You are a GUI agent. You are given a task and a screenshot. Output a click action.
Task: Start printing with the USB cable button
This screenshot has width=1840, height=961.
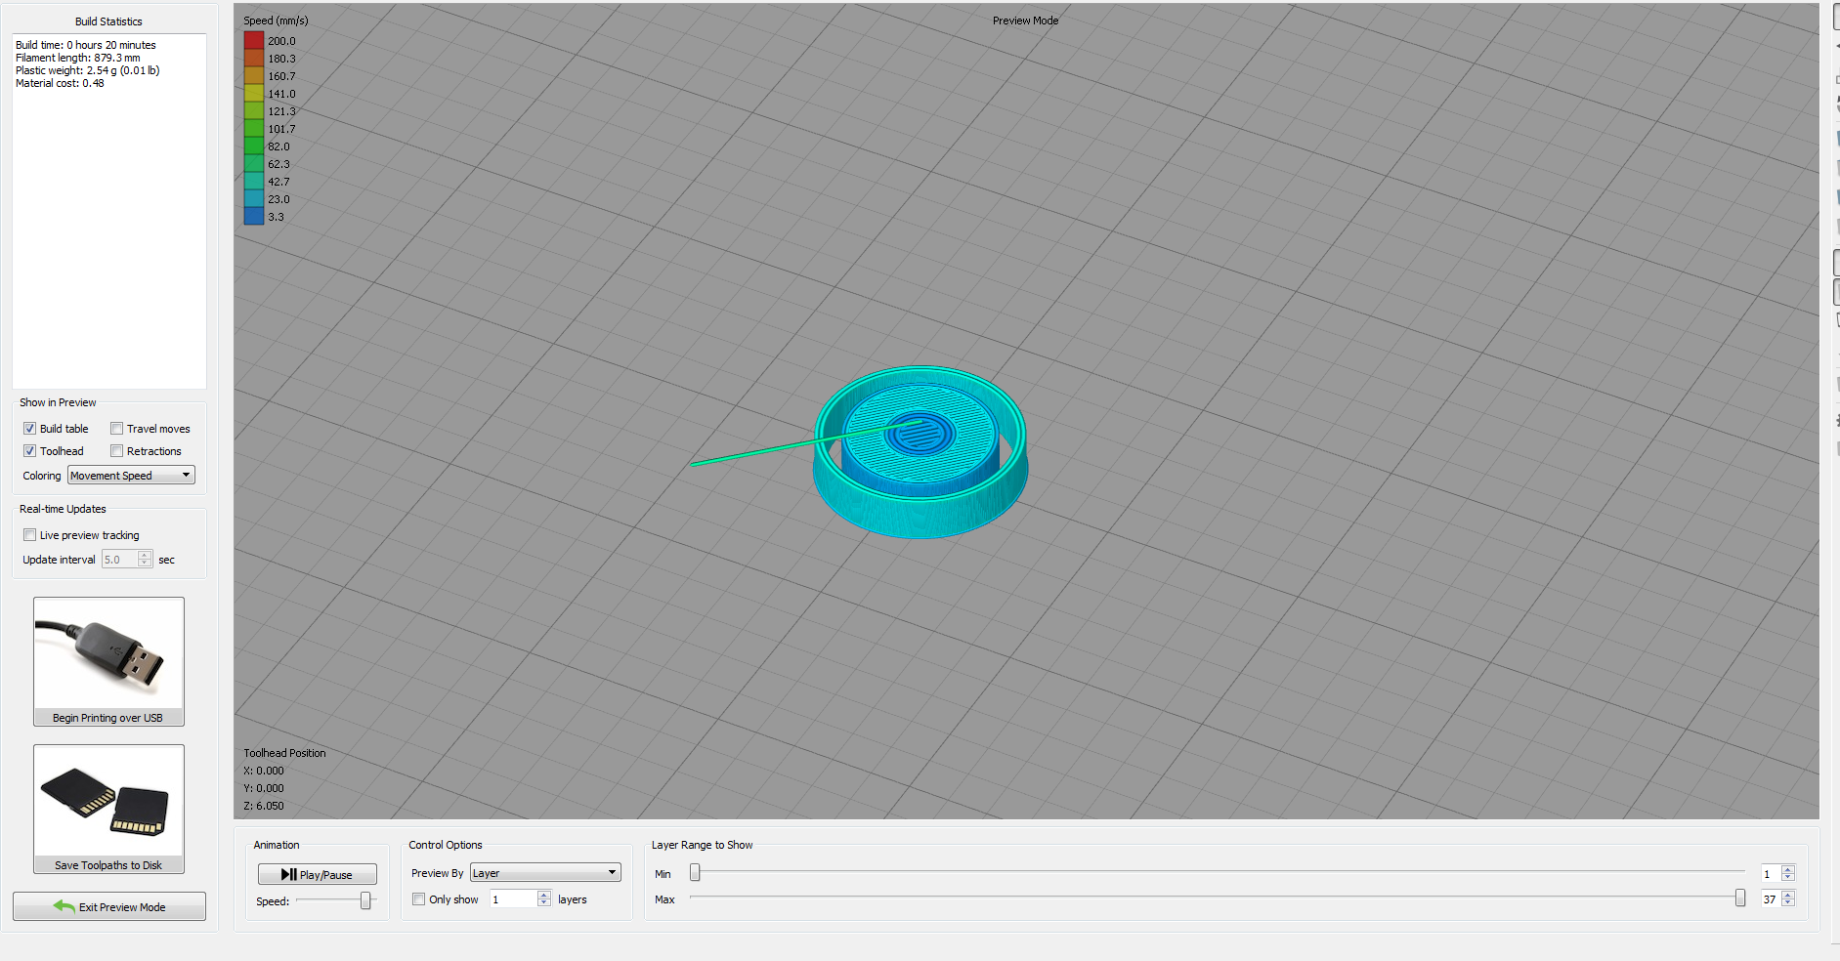[108, 661]
